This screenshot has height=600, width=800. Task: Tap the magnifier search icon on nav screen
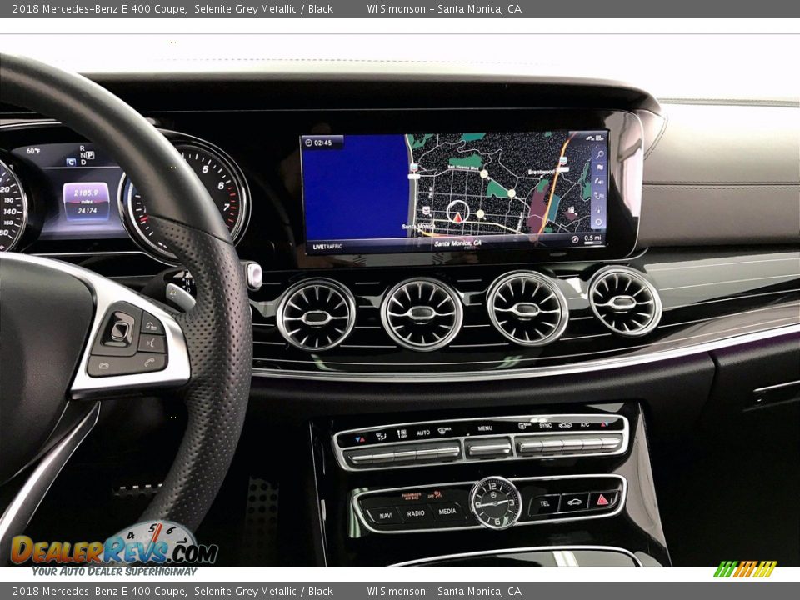coord(600,154)
